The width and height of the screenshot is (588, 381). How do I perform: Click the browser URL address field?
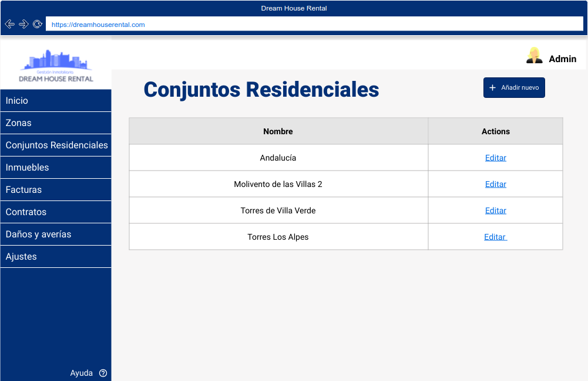pos(314,25)
